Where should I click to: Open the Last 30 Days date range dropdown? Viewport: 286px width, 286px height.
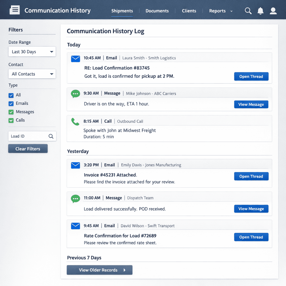point(32,52)
